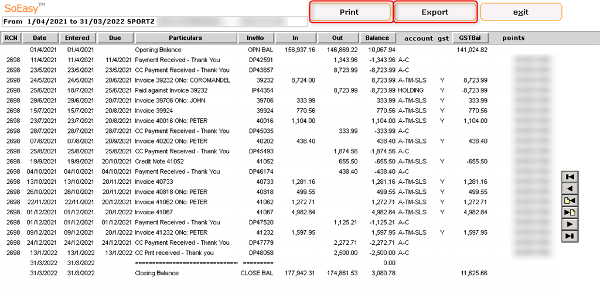Viewport: 600px width, 291px height.
Task: Select the Credit Note 41052 entry
Action: tap(159, 162)
